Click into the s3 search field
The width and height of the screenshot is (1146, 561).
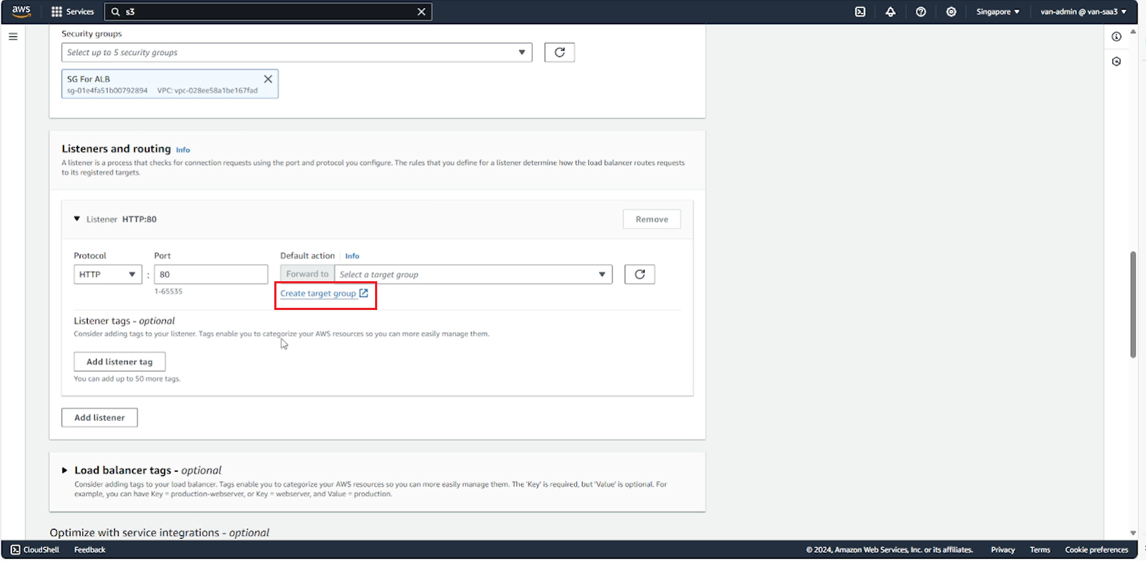pos(266,12)
